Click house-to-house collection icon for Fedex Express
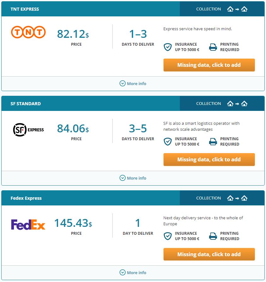The image size is (266, 282). (x=237, y=198)
